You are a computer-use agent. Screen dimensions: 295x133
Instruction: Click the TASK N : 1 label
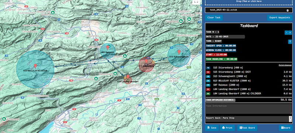click(212, 32)
